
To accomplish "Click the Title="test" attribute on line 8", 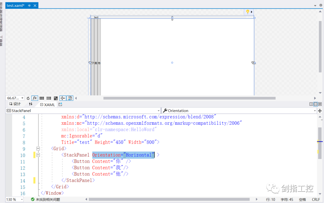I will tap(77, 142).
